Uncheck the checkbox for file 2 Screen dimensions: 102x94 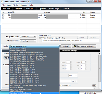pos(3,18)
